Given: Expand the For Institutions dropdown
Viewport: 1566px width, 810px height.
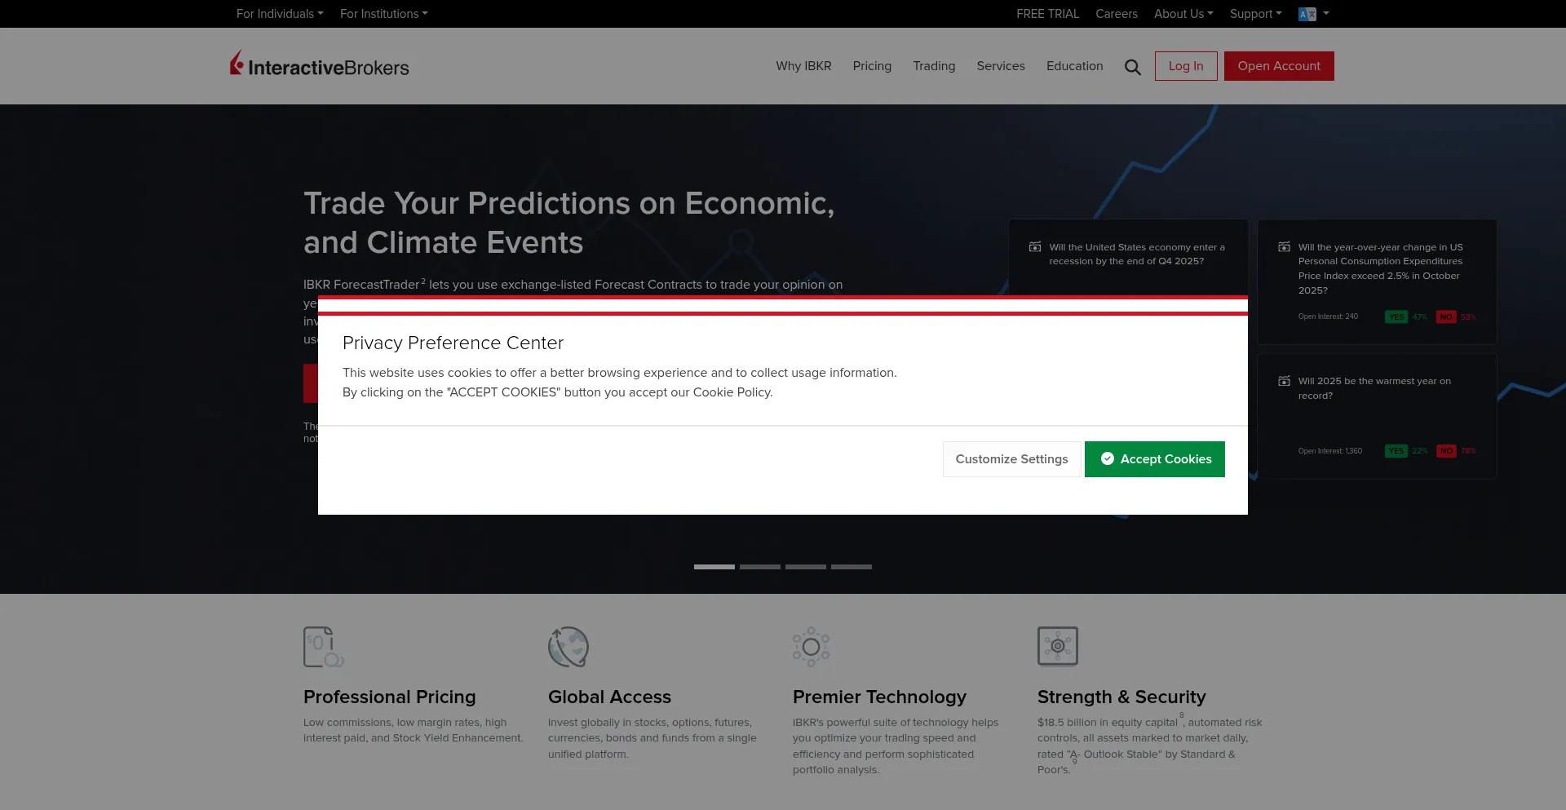Looking at the screenshot, I should pyautogui.click(x=383, y=14).
